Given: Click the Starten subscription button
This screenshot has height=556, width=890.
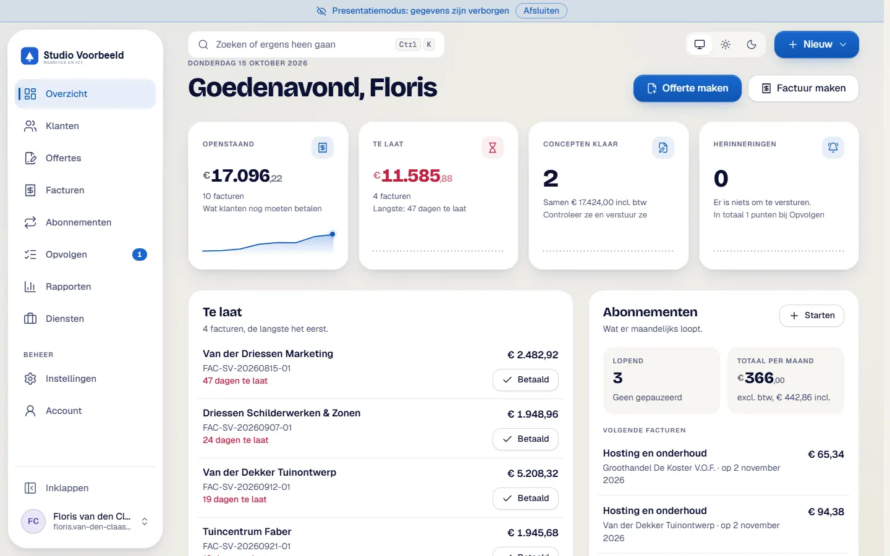Looking at the screenshot, I should 812,316.
